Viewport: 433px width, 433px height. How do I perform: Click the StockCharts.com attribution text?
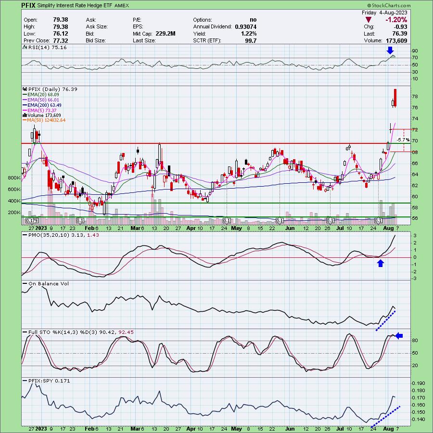tap(389, 5)
